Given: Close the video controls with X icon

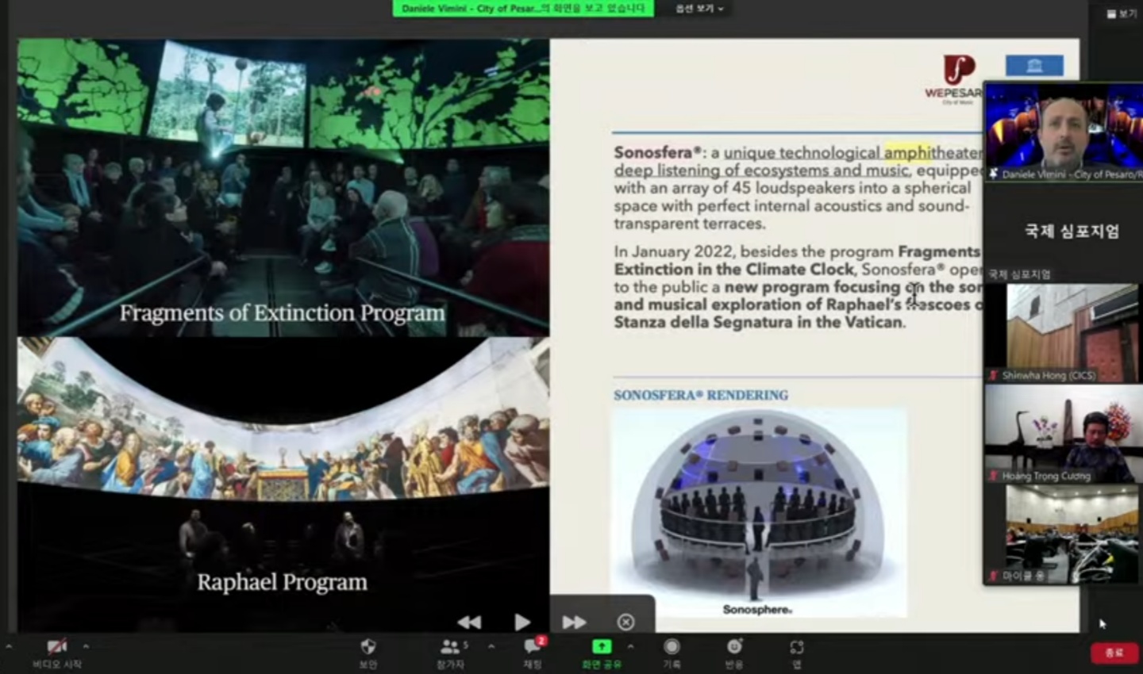Looking at the screenshot, I should (x=625, y=622).
